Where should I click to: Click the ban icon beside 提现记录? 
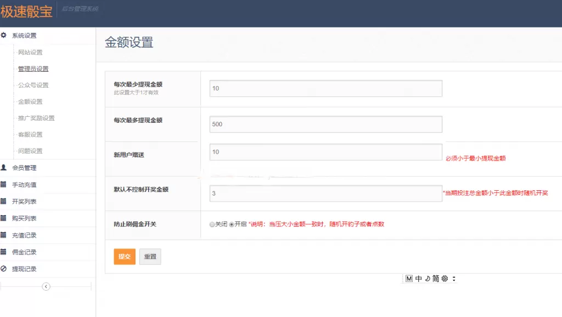coord(4,269)
